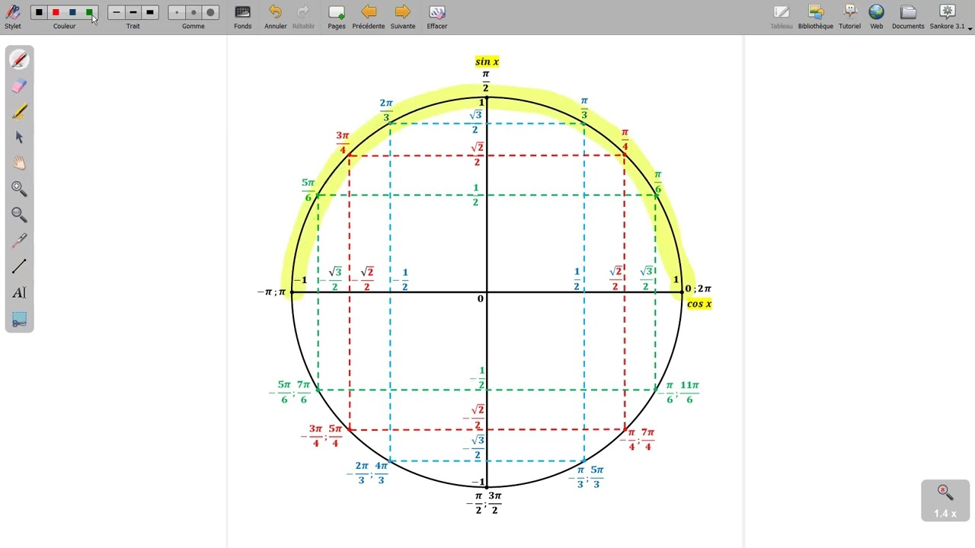Click the 2π/3 angle label
The width and height of the screenshot is (975, 548).
pos(386,110)
